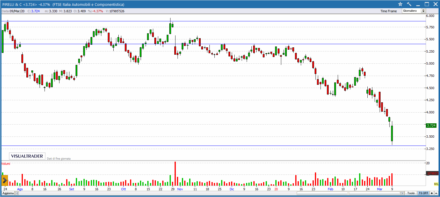Viewport: 440px width, 197px height.
Task: Click the C: 3.724 close value
Action: tap(33, 11)
